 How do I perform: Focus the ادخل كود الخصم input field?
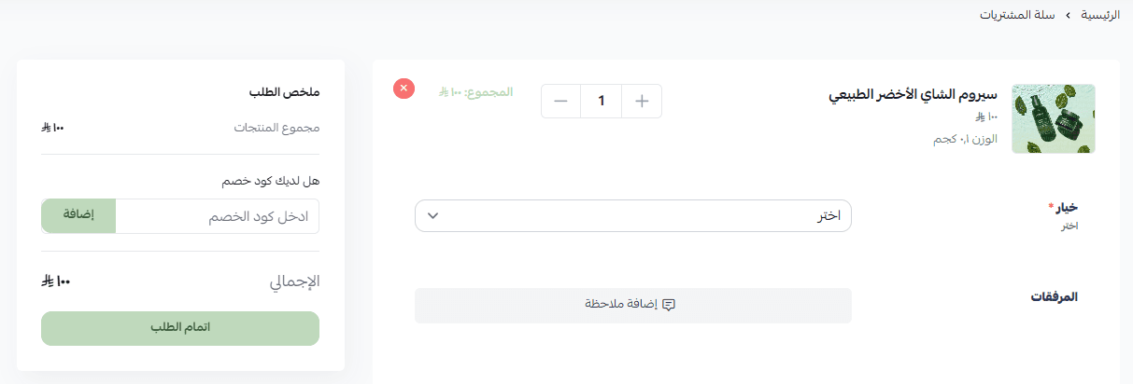(x=217, y=215)
